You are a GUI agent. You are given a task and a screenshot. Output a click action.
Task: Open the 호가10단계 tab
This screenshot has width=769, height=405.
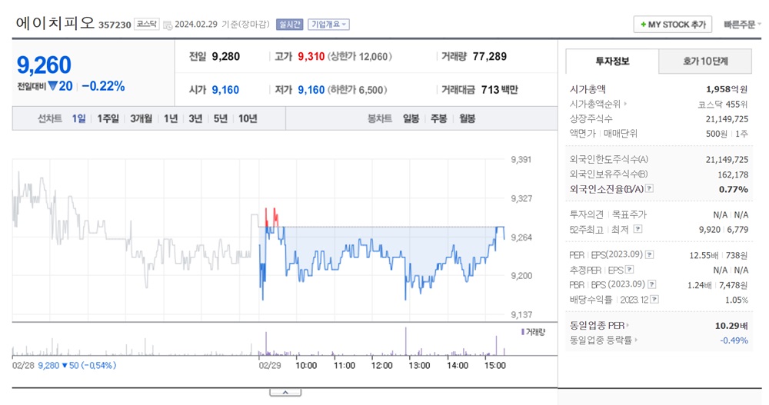click(x=705, y=61)
